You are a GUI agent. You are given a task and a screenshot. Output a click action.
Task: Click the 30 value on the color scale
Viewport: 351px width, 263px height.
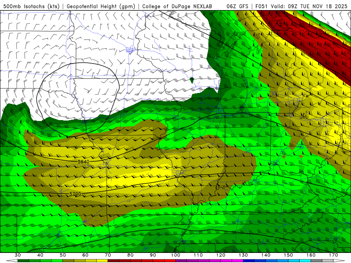(x=18, y=255)
